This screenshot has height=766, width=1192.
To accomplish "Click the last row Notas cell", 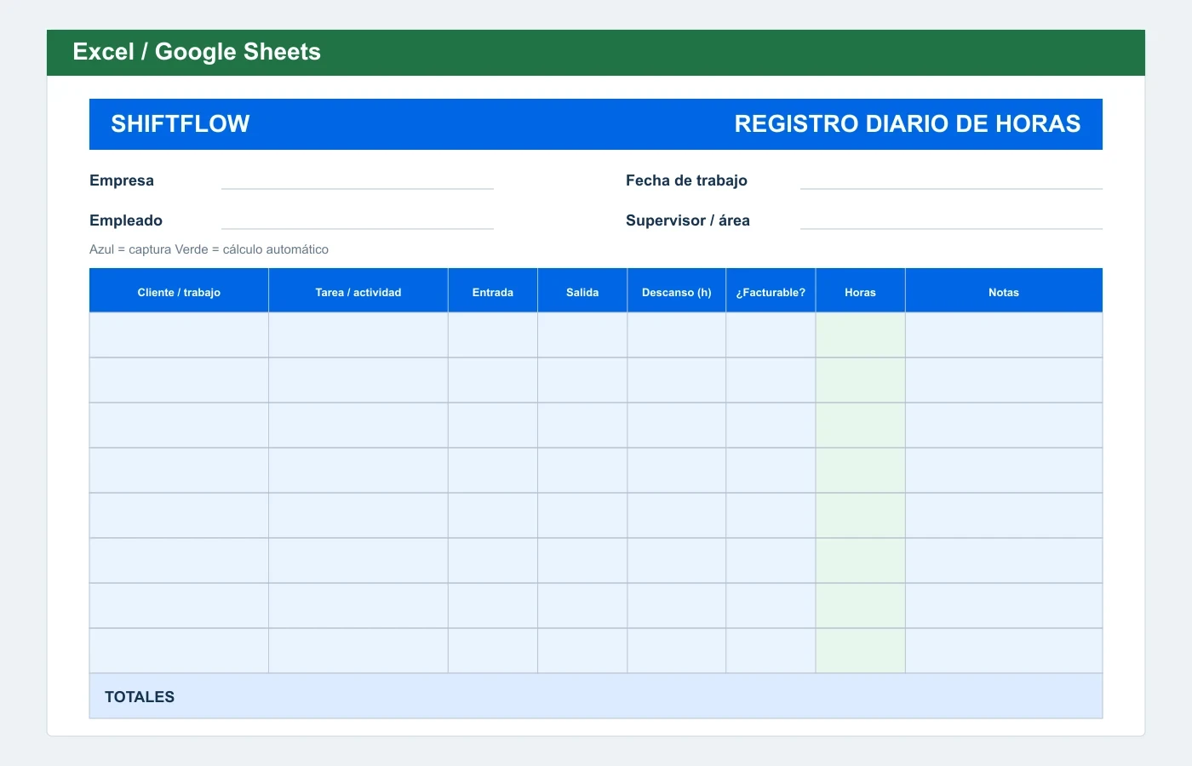I will [x=1004, y=651].
